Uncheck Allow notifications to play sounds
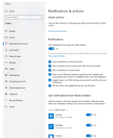113x138 pixels. tap(50, 70)
